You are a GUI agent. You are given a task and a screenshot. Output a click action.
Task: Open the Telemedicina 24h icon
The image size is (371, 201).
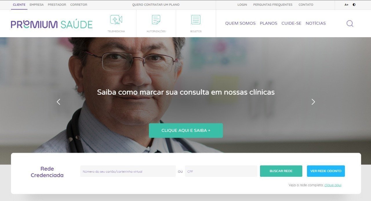[116, 20]
